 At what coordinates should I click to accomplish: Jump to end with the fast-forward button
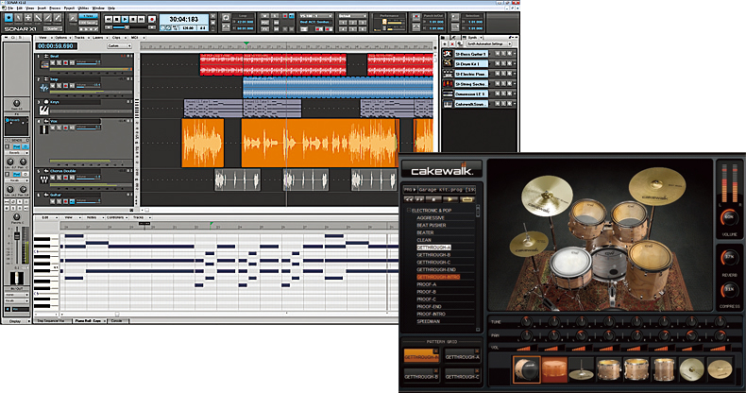click(x=141, y=20)
